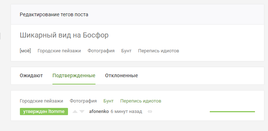The width and height of the screenshot is (268, 131).
Task: Click 'Городские пейзажи' tag under the post title
Action: [59, 51]
